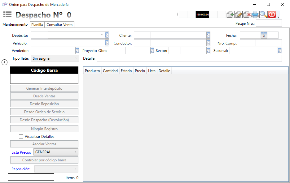The width and height of the screenshot is (290, 183).
Task: Open the Tipo flete dropdown showing Sin asignar
Action: [55, 58]
